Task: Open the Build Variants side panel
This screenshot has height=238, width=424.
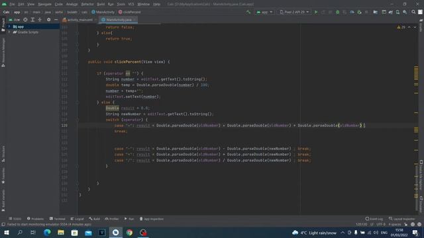Action: click(3, 200)
